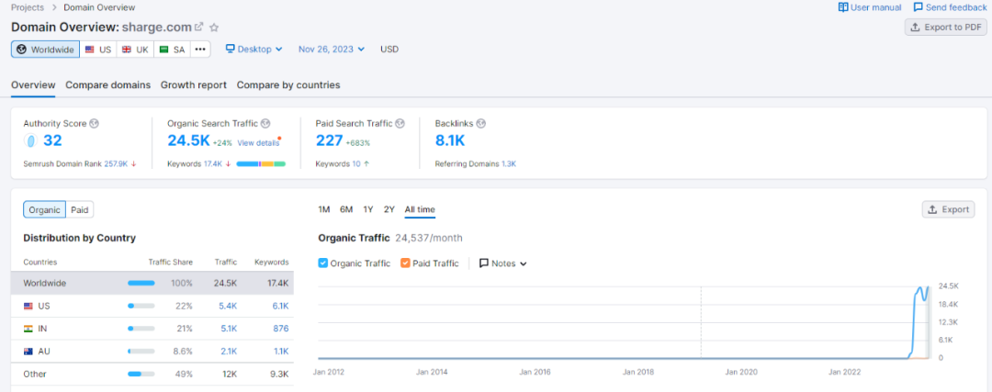Click info icon next to Backlinks

coord(480,123)
